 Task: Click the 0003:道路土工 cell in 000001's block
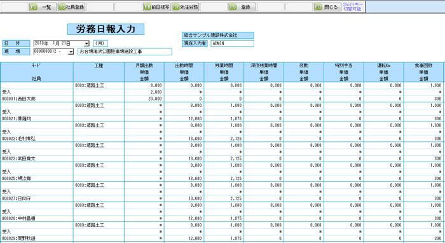99,85
